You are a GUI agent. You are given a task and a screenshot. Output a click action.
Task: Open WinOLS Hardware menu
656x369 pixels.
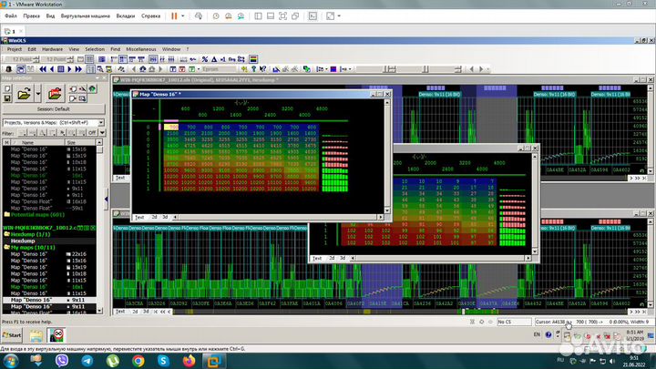52,49
